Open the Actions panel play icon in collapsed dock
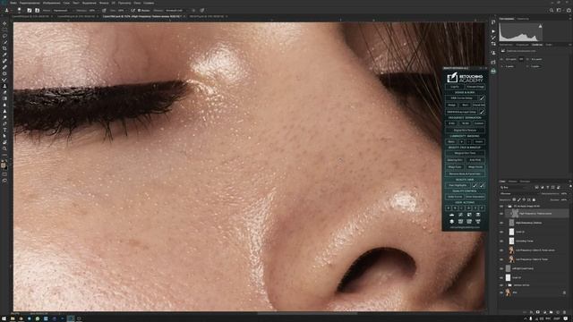The width and height of the screenshot is (573, 322). point(493,31)
